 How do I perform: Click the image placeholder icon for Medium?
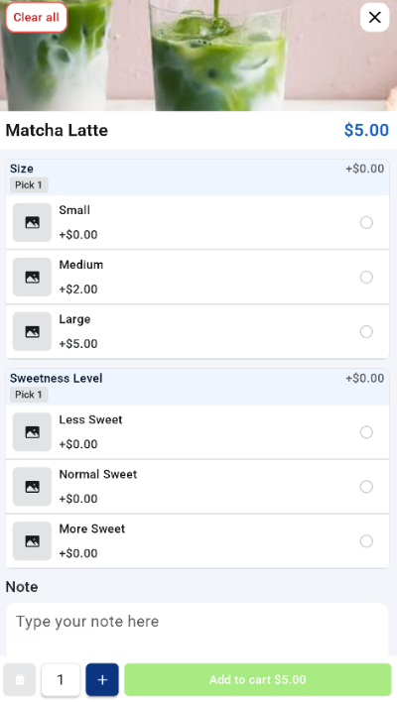tap(32, 277)
